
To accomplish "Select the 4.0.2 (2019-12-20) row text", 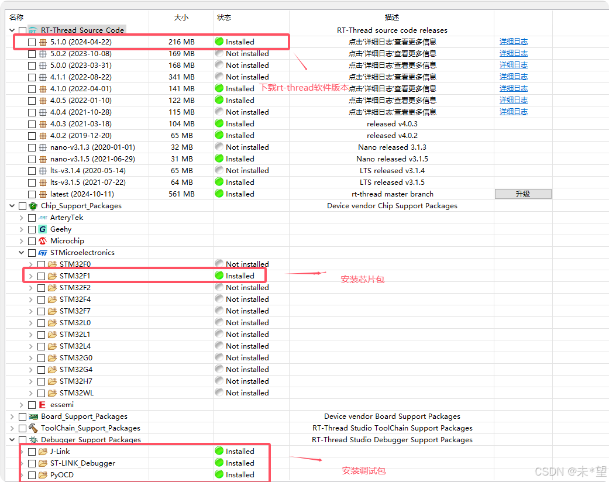I will (x=81, y=136).
